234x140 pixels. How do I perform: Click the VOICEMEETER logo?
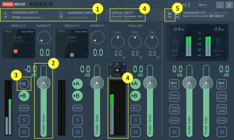14,4
